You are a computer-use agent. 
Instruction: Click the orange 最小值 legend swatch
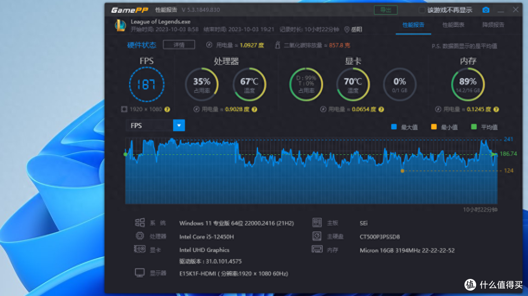434,127
